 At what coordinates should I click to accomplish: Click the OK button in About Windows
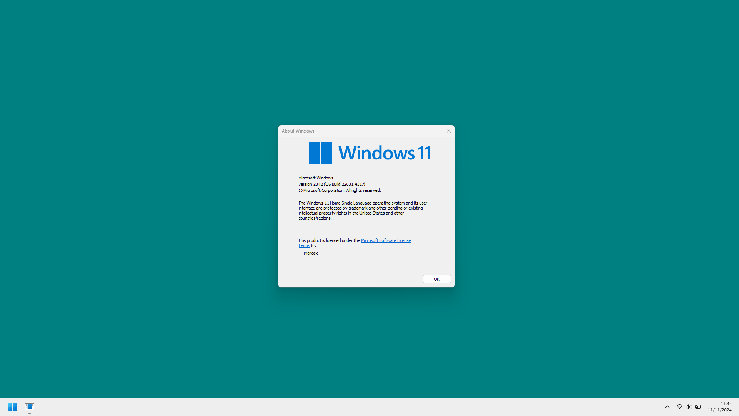(x=437, y=279)
